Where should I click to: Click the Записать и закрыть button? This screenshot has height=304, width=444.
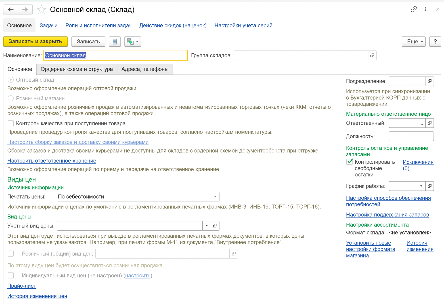(35, 41)
